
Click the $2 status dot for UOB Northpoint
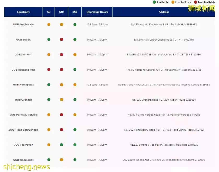[49, 85]
